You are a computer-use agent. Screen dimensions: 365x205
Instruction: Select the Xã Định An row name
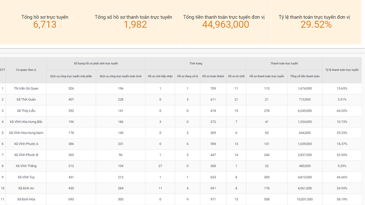[x=26, y=188]
